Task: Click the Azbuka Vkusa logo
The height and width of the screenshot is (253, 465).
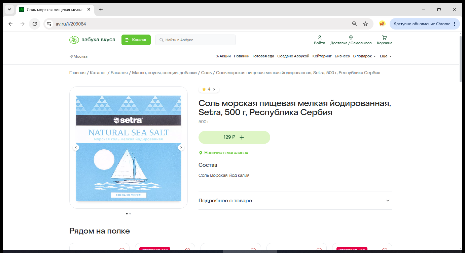Action: 92,40
